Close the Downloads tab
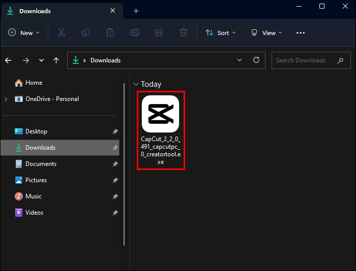This screenshot has width=356, height=271. (112, 11)
